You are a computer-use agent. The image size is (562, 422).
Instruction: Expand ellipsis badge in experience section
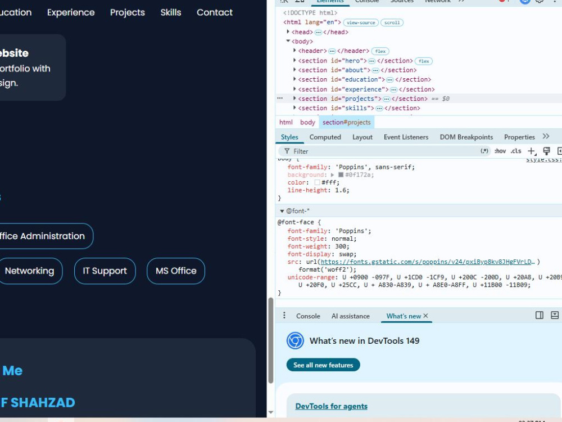393,89
